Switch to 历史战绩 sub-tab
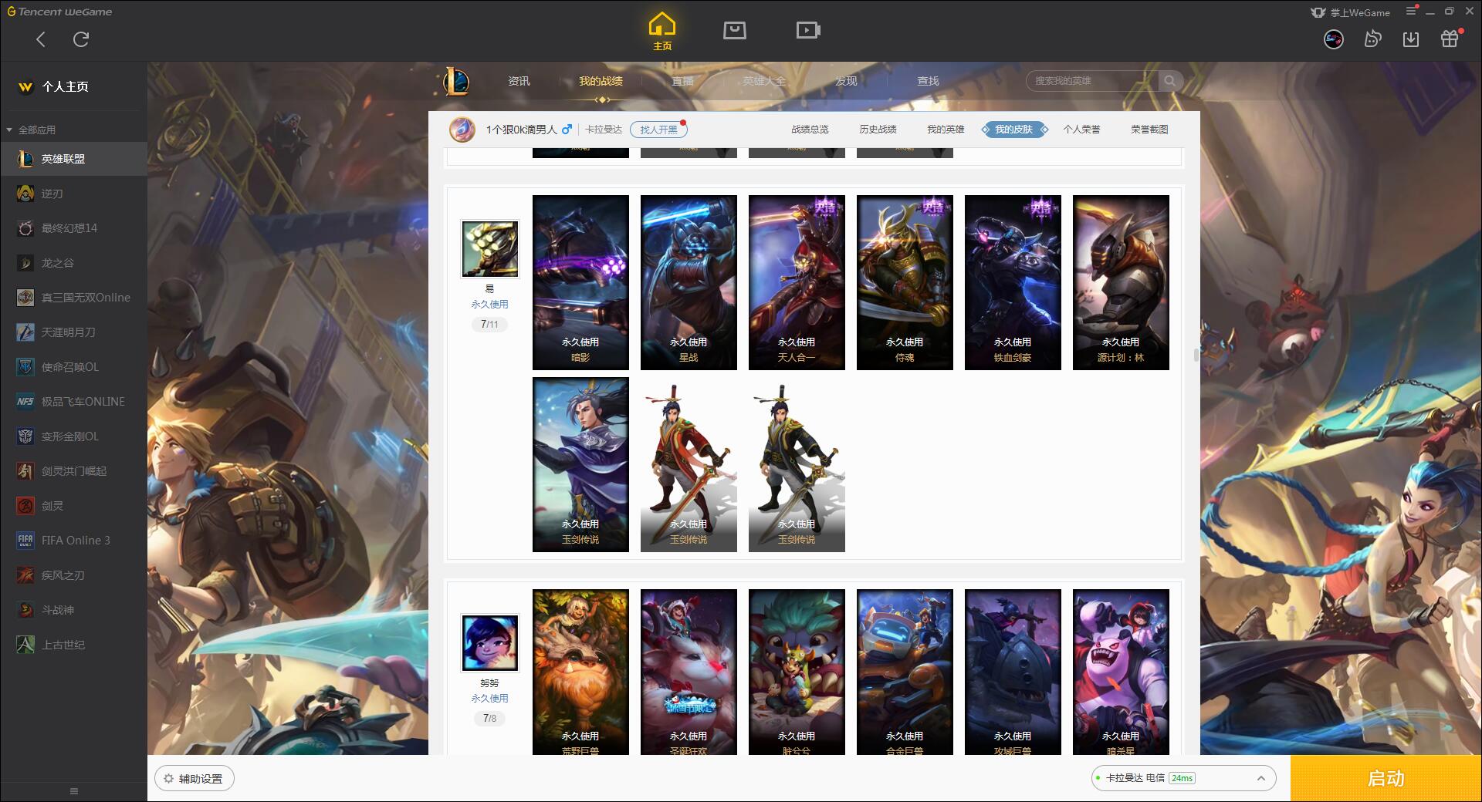Image resolution: width=1482 pixels, height=802 pixels. (x=878, y=130)
